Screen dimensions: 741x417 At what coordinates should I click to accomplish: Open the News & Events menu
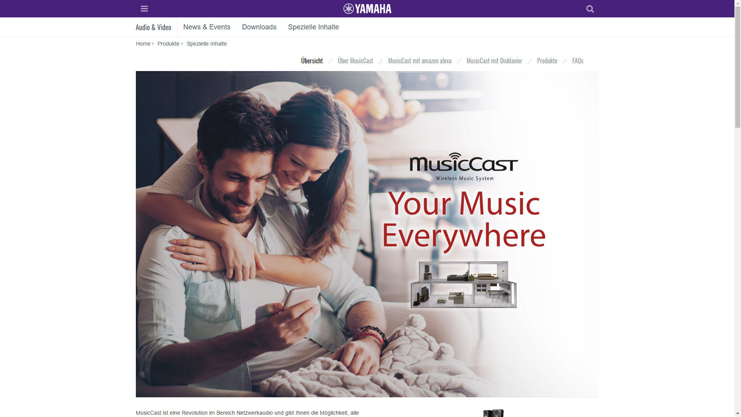click(x=206, y=27)
